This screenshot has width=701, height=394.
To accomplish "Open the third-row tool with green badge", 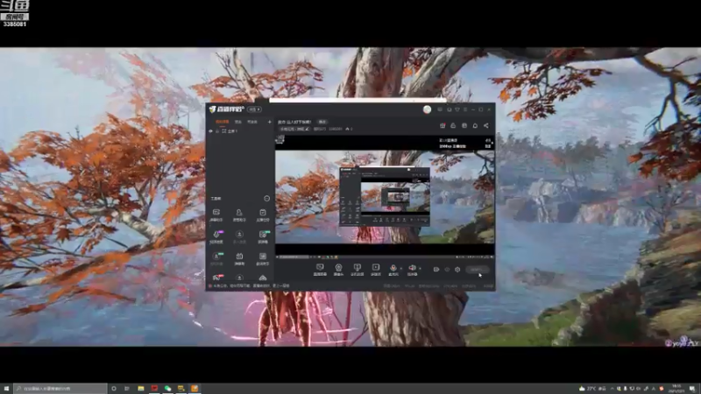I will coord(216,258).
